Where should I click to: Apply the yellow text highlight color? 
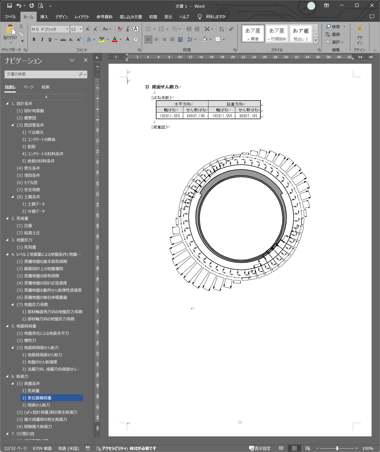[102, 39]
